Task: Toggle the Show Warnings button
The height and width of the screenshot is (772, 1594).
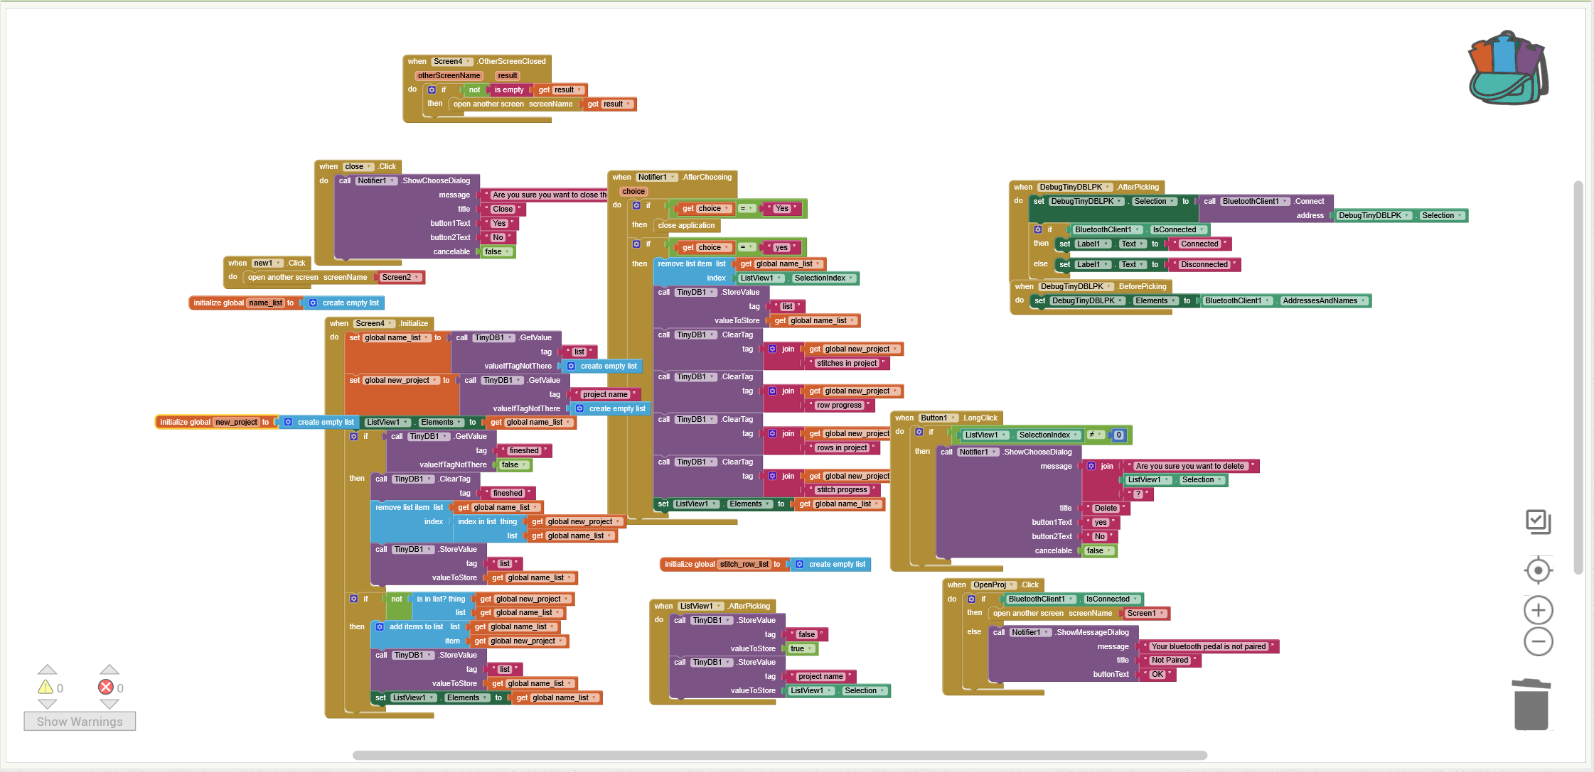Action: tap(80, 722)
